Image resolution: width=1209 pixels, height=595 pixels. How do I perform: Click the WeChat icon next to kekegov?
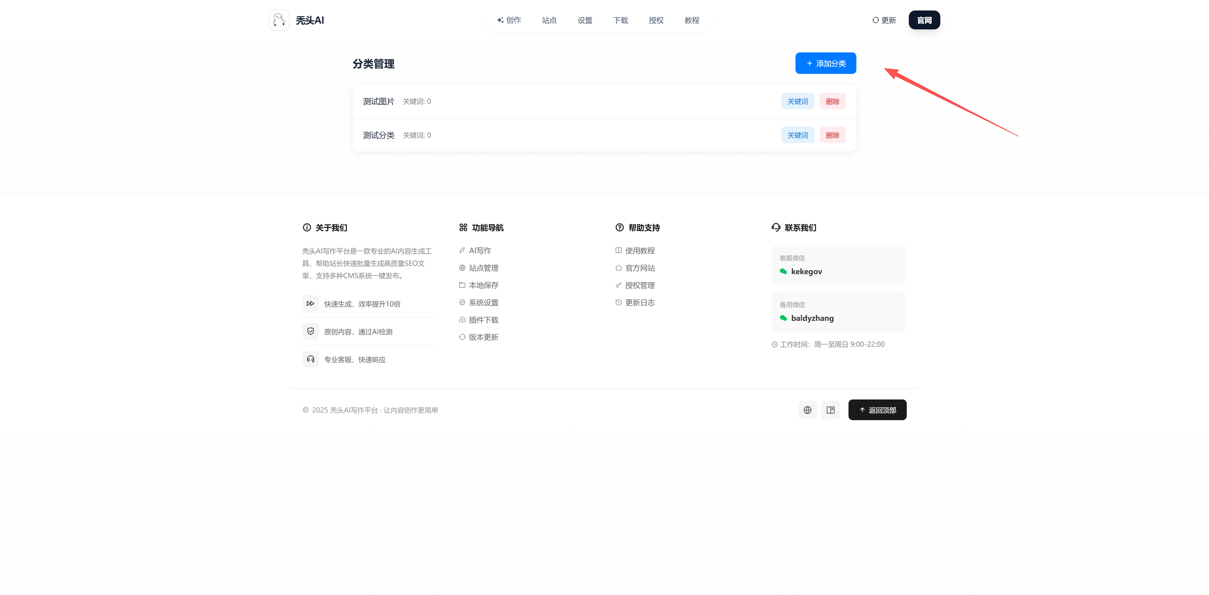coord(783,272)
